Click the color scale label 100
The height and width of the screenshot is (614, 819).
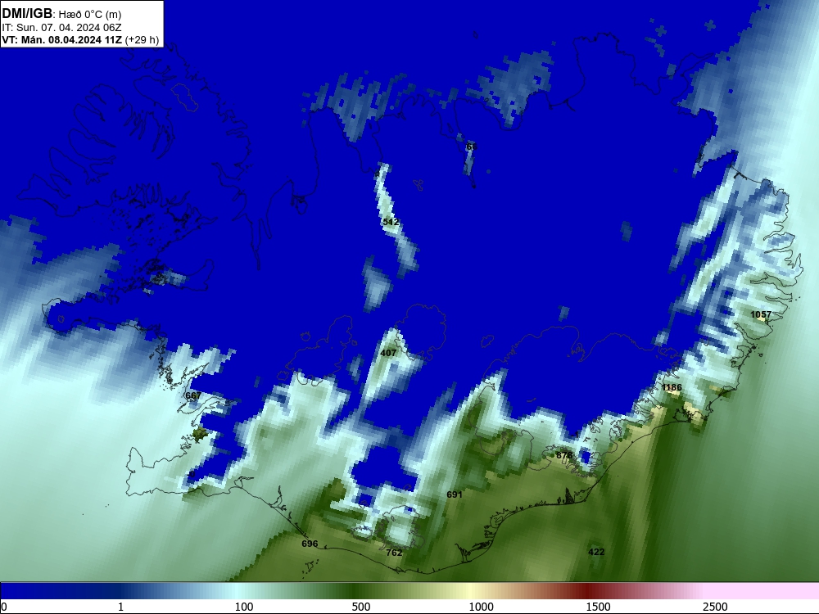pos(244,607)
